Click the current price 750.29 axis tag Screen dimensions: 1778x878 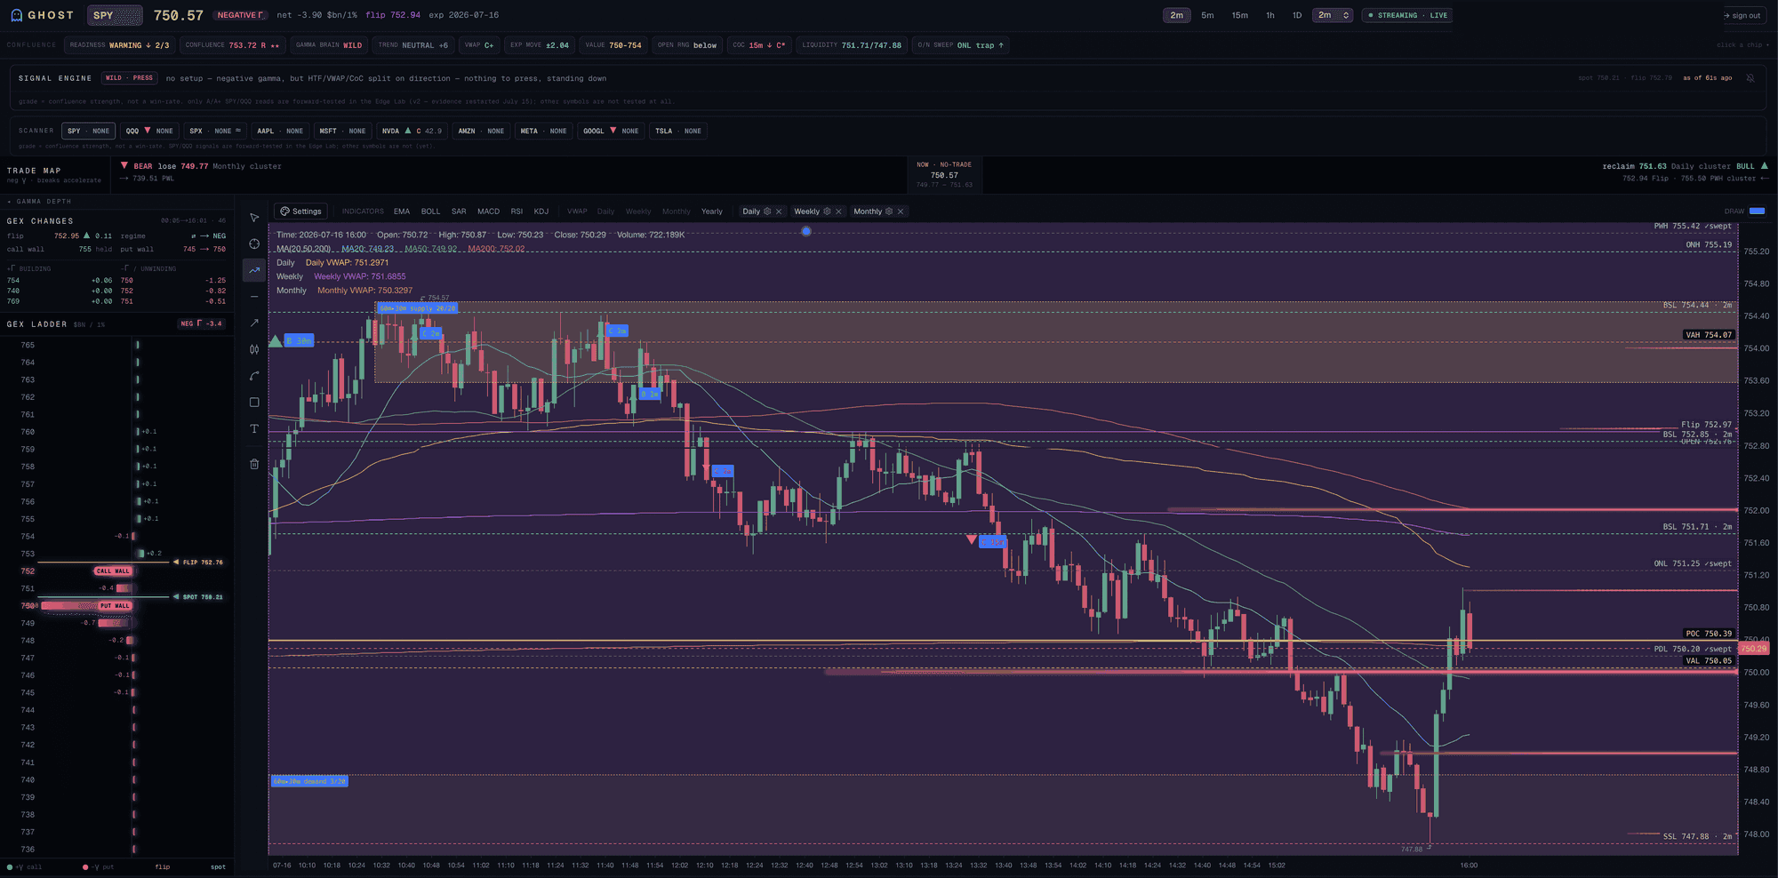[1754, 649]
